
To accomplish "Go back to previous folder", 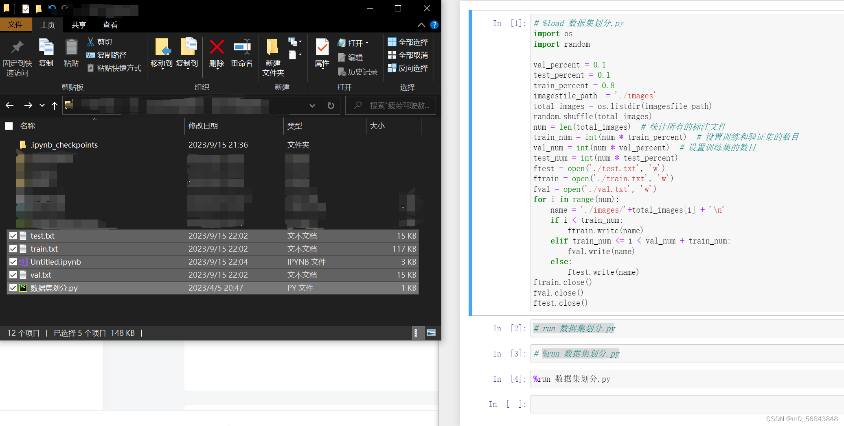I will point(10,106).
